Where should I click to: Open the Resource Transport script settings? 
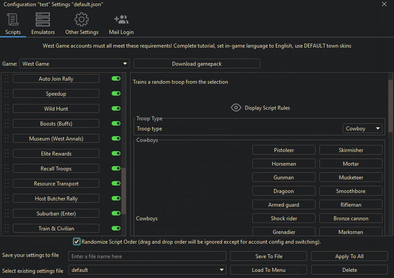56,183
